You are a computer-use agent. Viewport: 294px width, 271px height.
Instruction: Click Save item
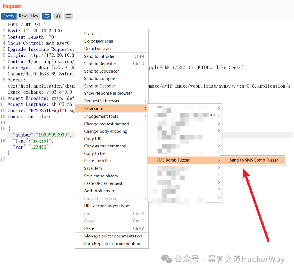click(x=112, y=168)
